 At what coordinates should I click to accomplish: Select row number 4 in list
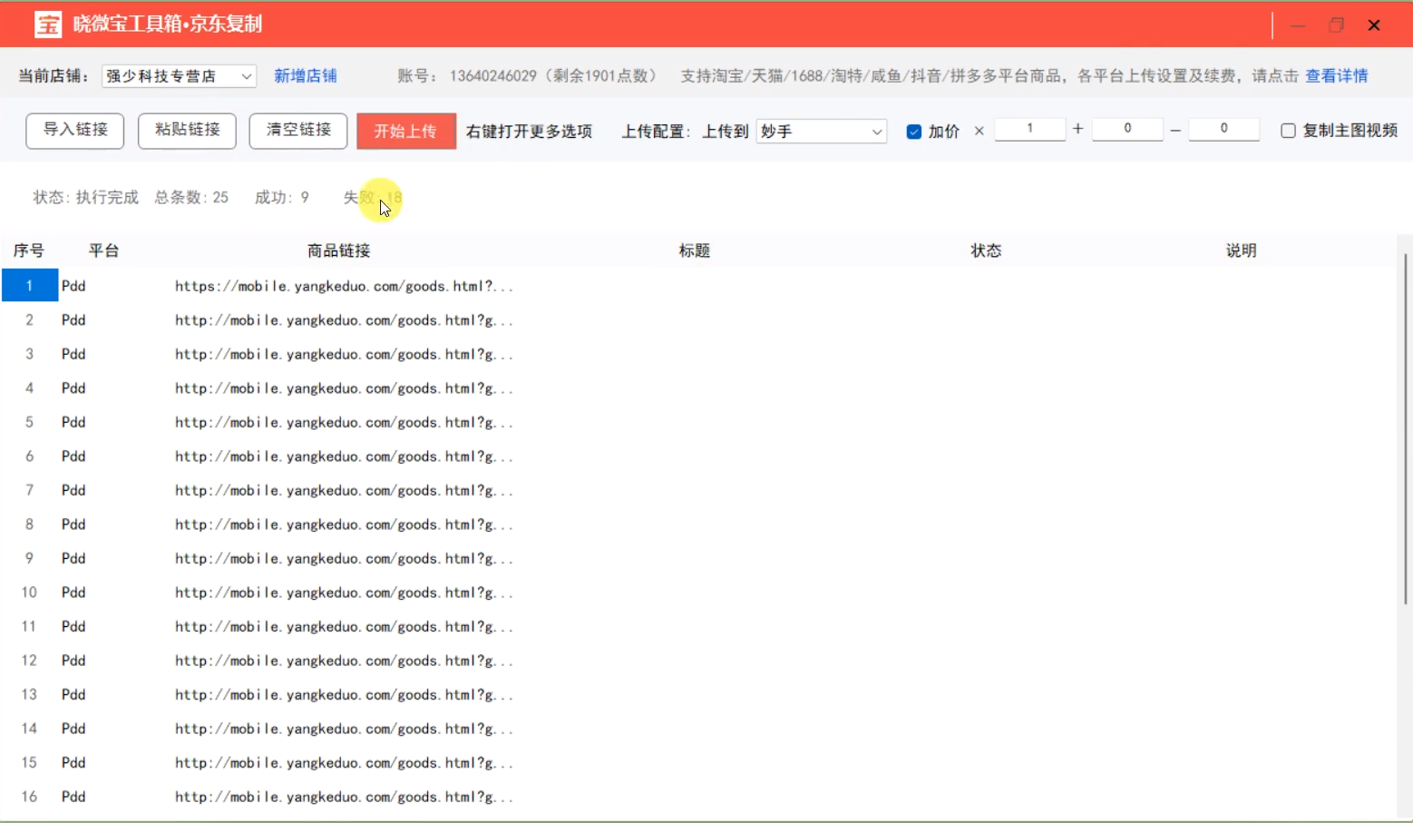pyautogui.click(x=29, y=388)
